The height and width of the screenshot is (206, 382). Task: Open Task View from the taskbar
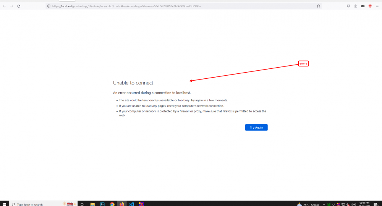(x=83, y=204)
